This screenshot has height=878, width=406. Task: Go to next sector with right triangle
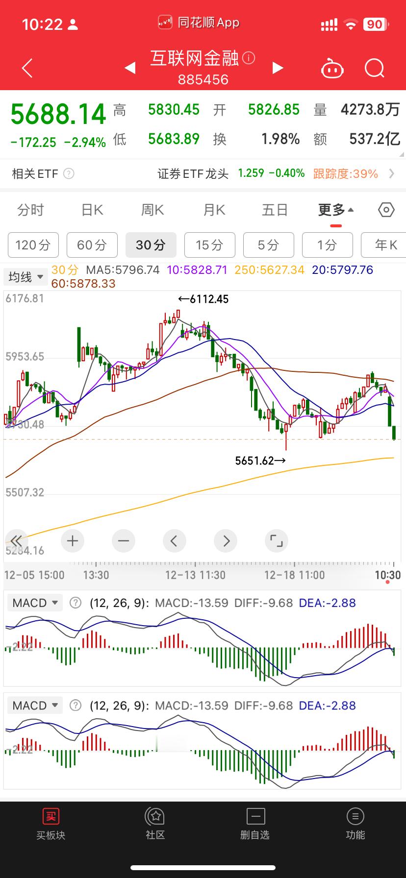278,68
